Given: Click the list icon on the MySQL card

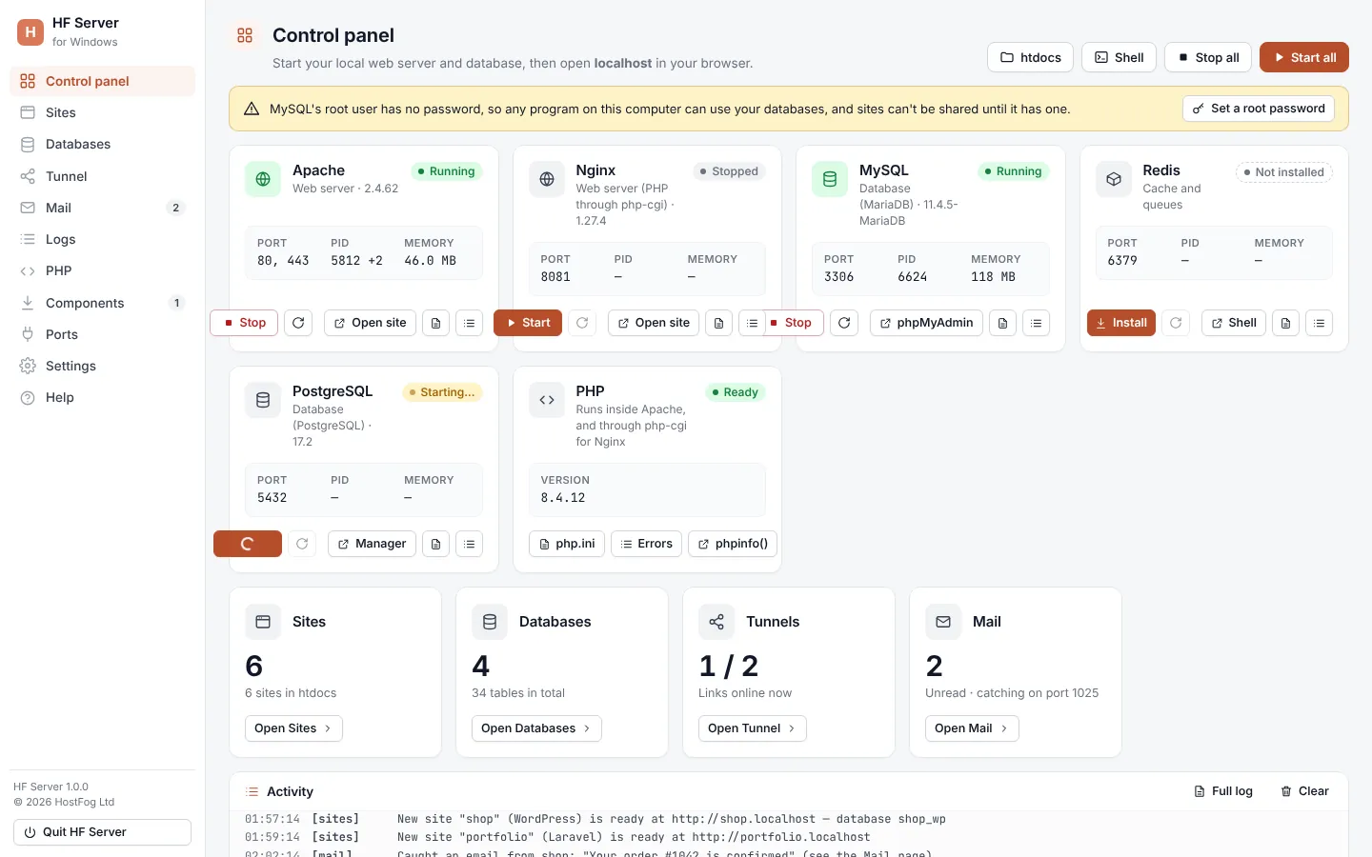Looking at the screenshot, I should (x=1036, y=323).
